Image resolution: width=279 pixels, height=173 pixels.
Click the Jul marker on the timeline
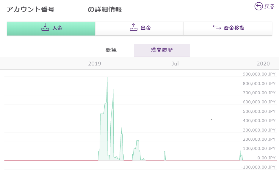(175, 64)
